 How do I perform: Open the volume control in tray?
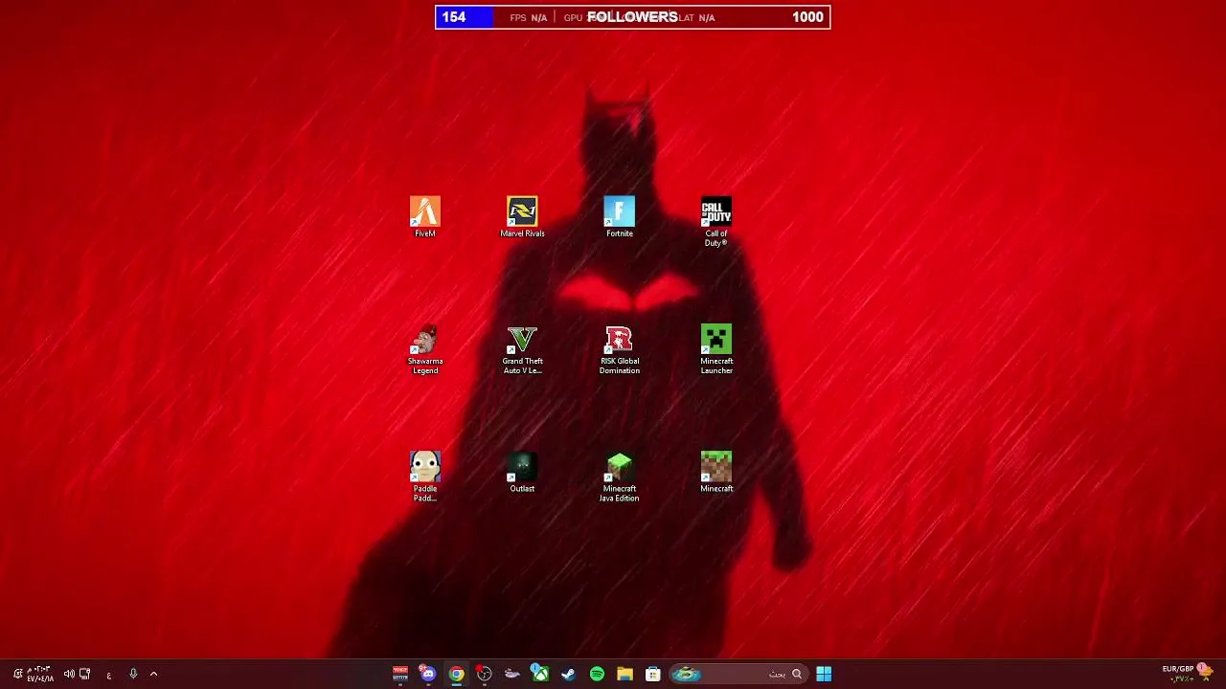click(69, 674)
